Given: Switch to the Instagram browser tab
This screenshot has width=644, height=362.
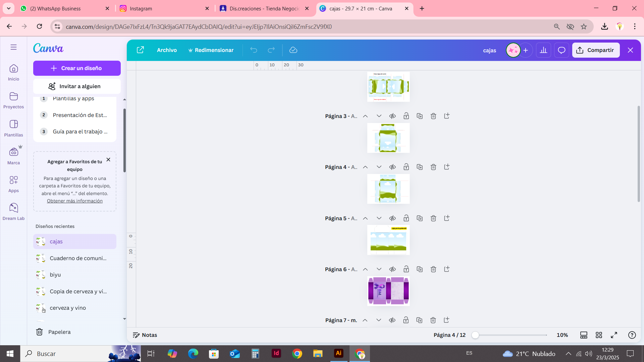Looking at the screenshot, I should [x=164, y=8].
